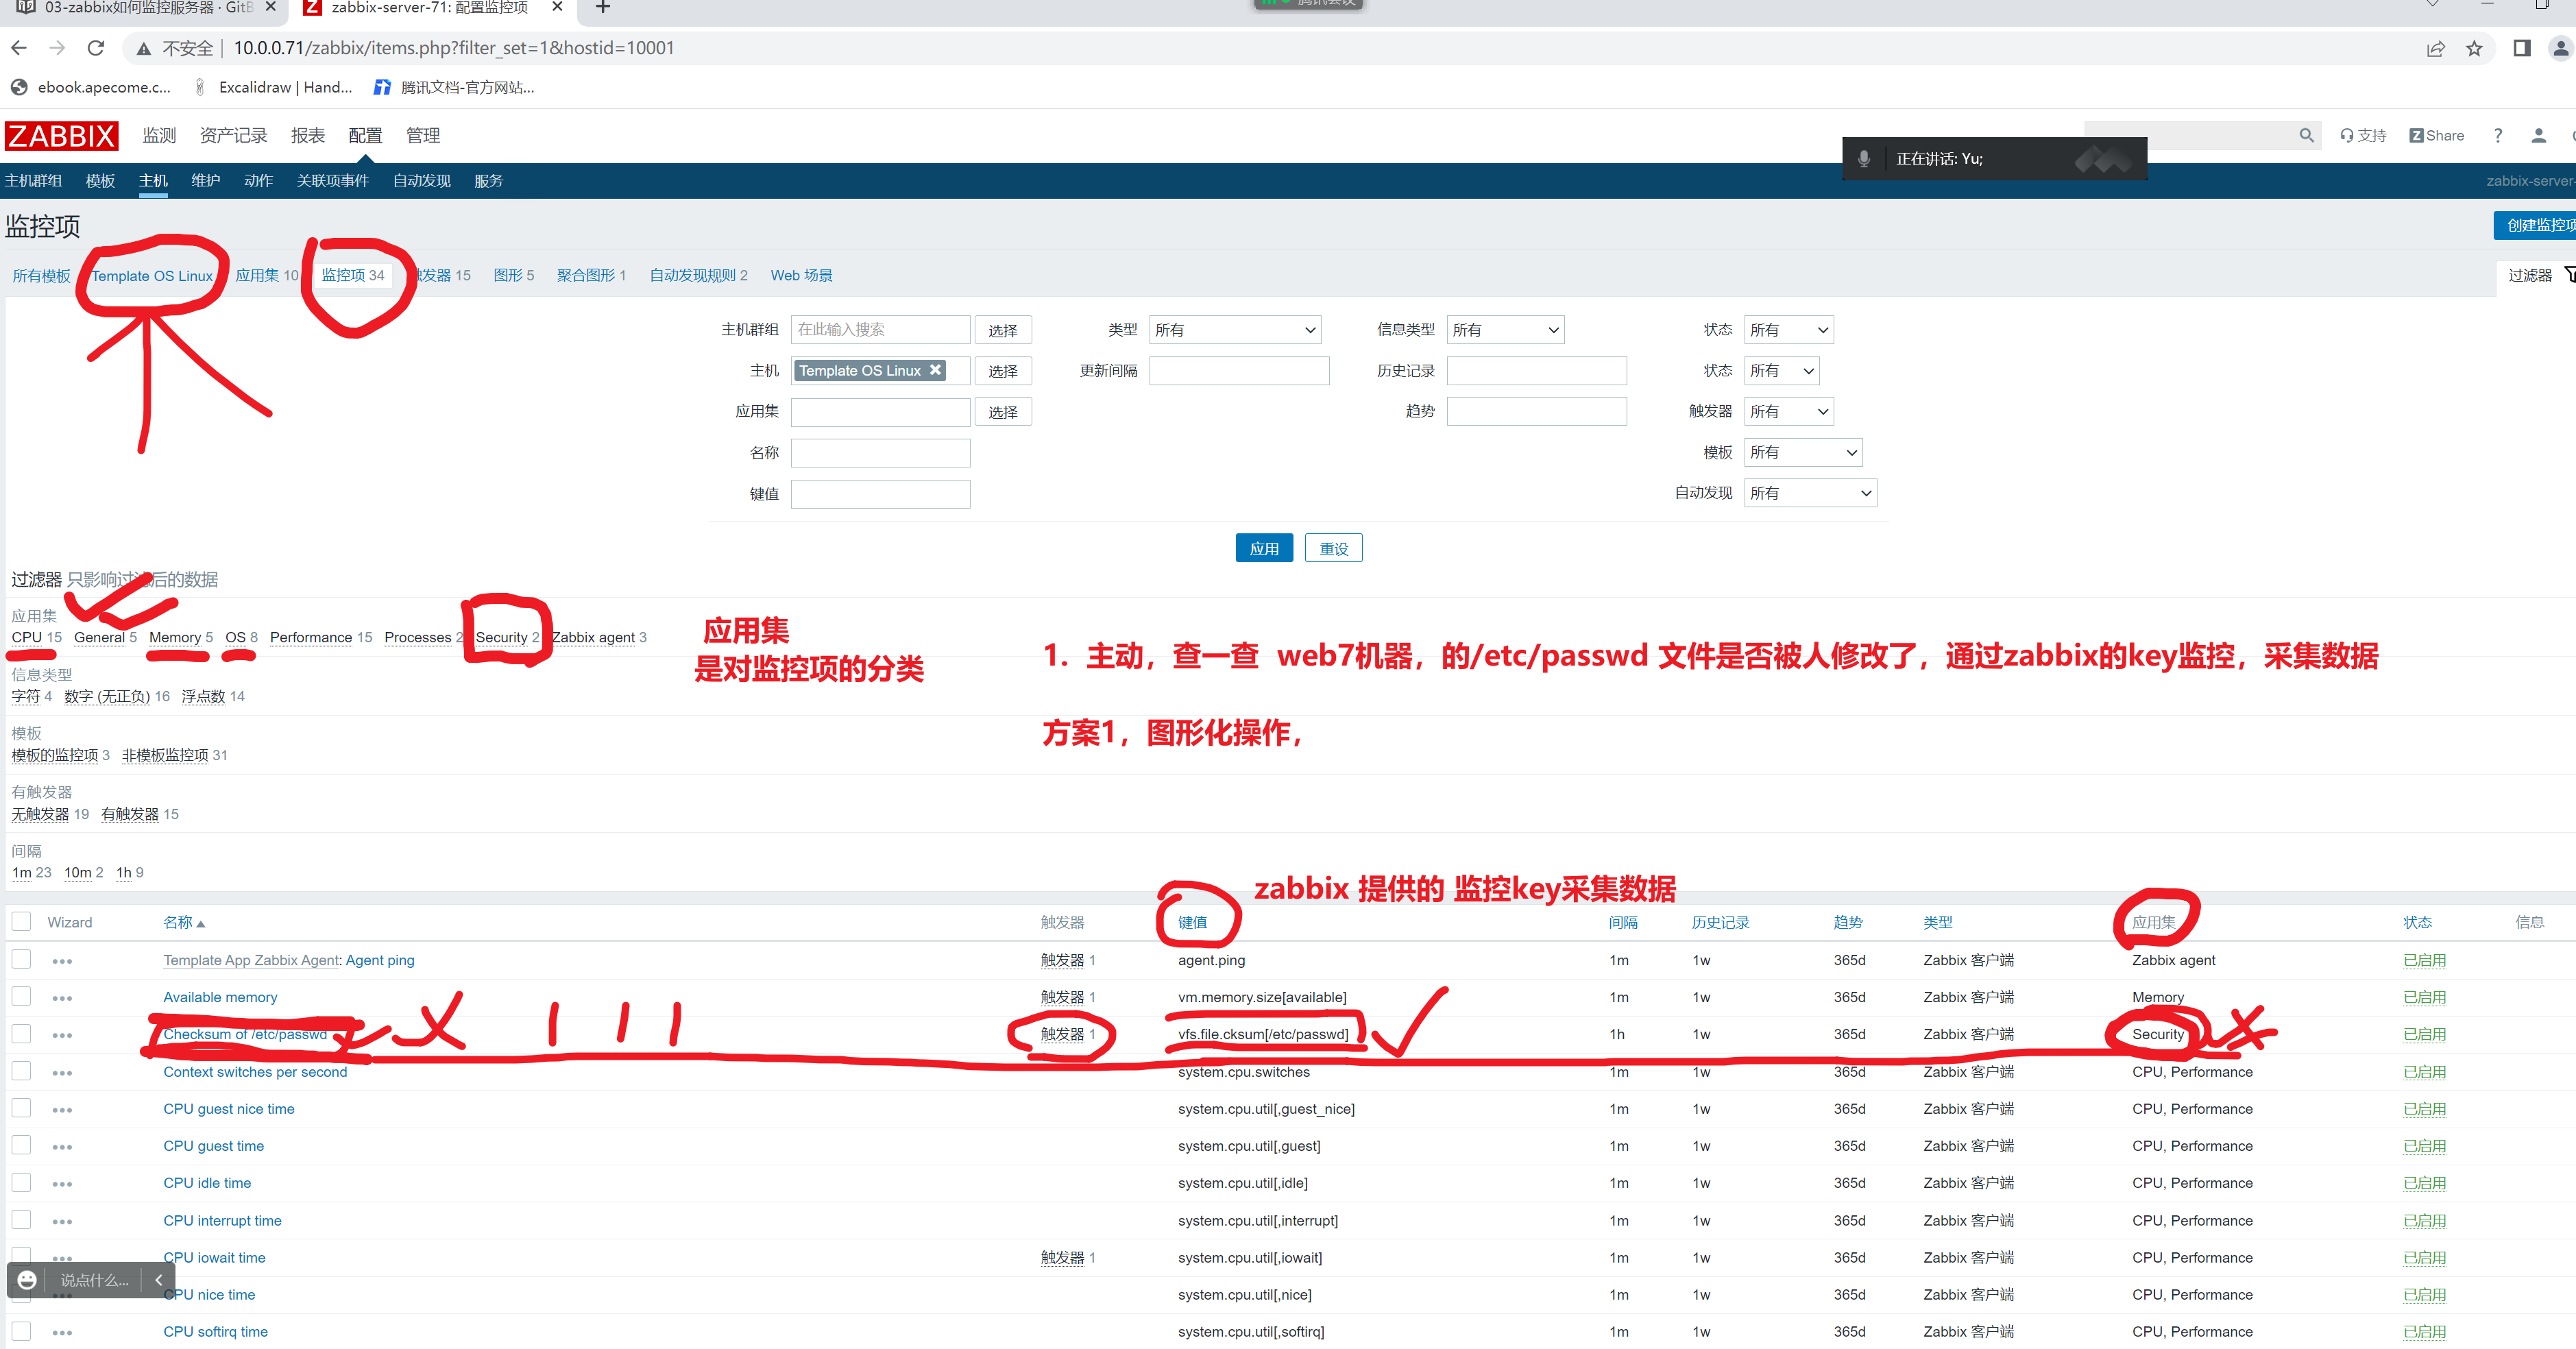Collapse the chat bar with the chevron arrow
The width and height of the screenshot is (2576, 1349).
(x=158, y=1280)
